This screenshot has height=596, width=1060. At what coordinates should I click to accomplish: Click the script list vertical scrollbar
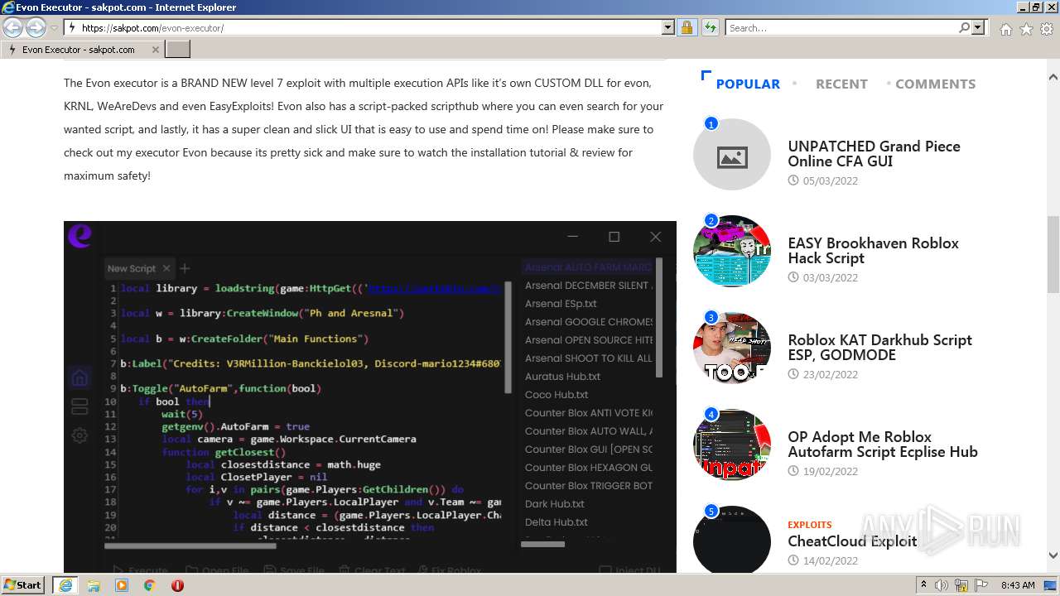[x=660, y=318]
